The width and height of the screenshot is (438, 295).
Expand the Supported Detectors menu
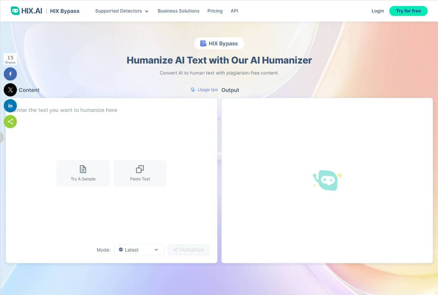coord(121,11)
